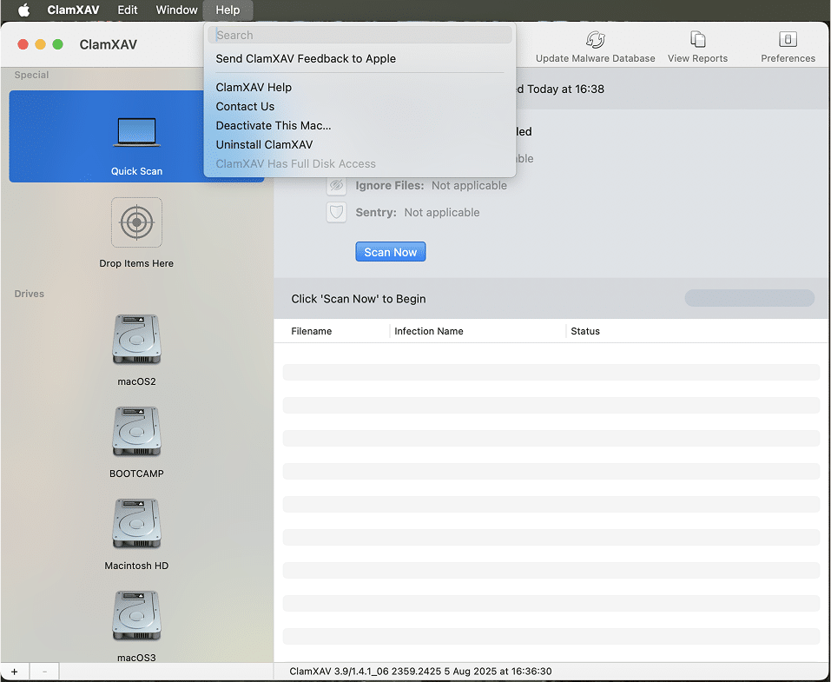Click 'Click 'Scan Now' to Begin' text

pos(359,299)
